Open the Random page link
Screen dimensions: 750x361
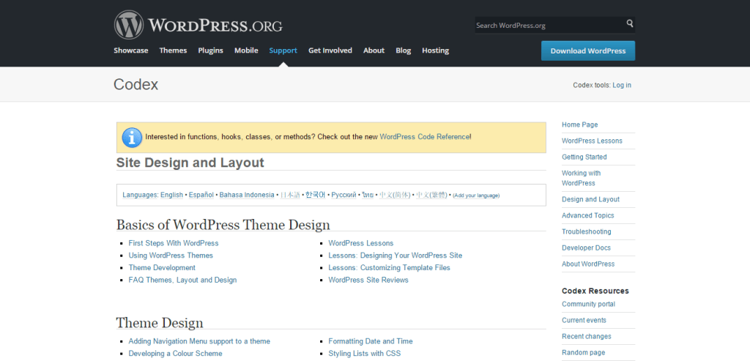(x=584, y=352)
